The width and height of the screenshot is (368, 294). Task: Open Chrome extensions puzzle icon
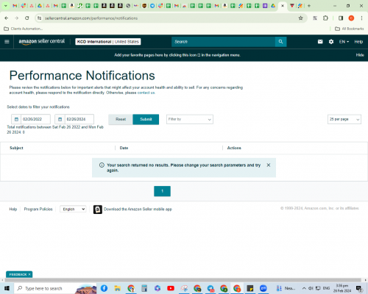point(325,18)
